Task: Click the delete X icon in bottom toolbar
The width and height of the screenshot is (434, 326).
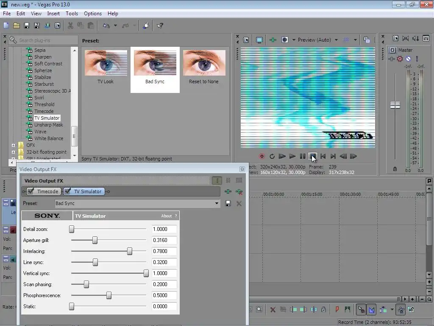Action: [273, 309]
